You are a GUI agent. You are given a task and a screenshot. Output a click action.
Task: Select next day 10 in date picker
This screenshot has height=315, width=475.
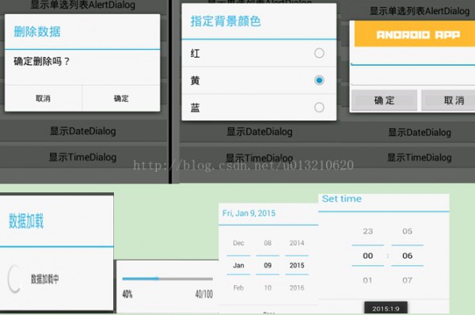click(268, 288)
